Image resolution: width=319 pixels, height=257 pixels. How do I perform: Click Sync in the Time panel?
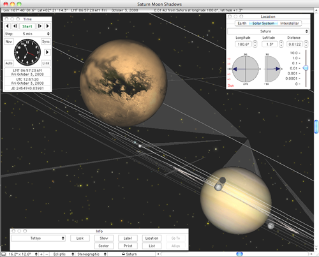coord(46,41)
